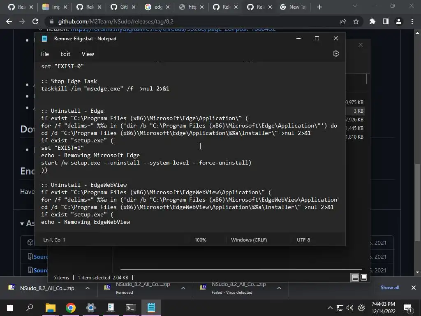
Task: Collapse the Assets section triangle on GitHub
Action: pyautogui.click(x=22, y=223)
